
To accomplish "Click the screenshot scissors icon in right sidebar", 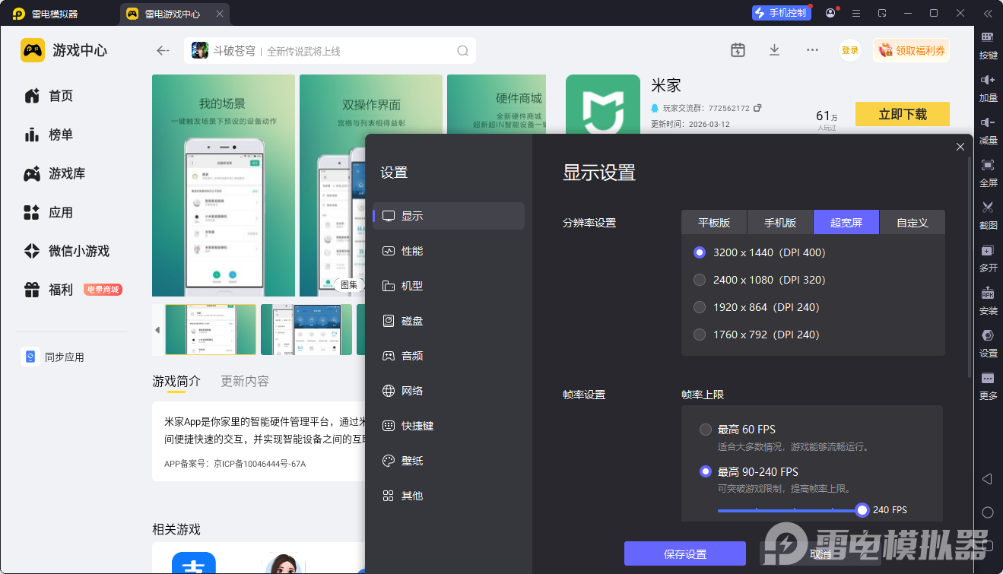I will point(988,207).
